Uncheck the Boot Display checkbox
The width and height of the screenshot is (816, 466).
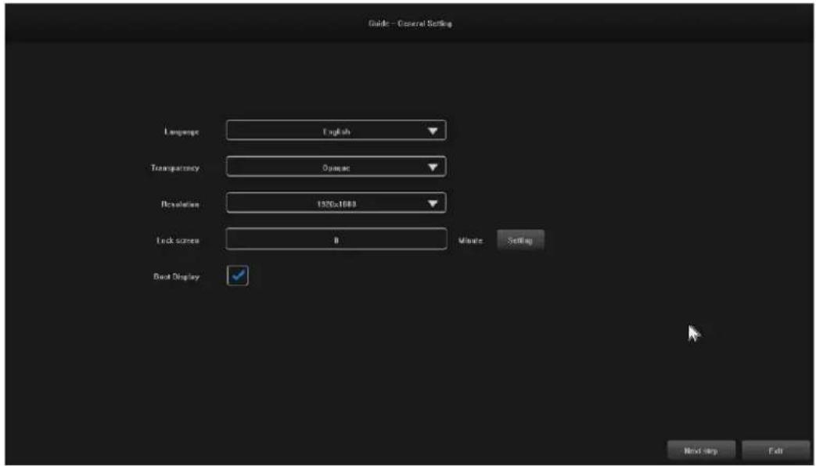click(x=238, y=276)
